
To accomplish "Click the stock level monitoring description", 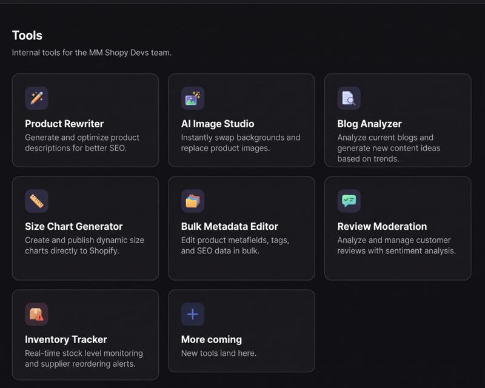I will click(x=84, y=358).
